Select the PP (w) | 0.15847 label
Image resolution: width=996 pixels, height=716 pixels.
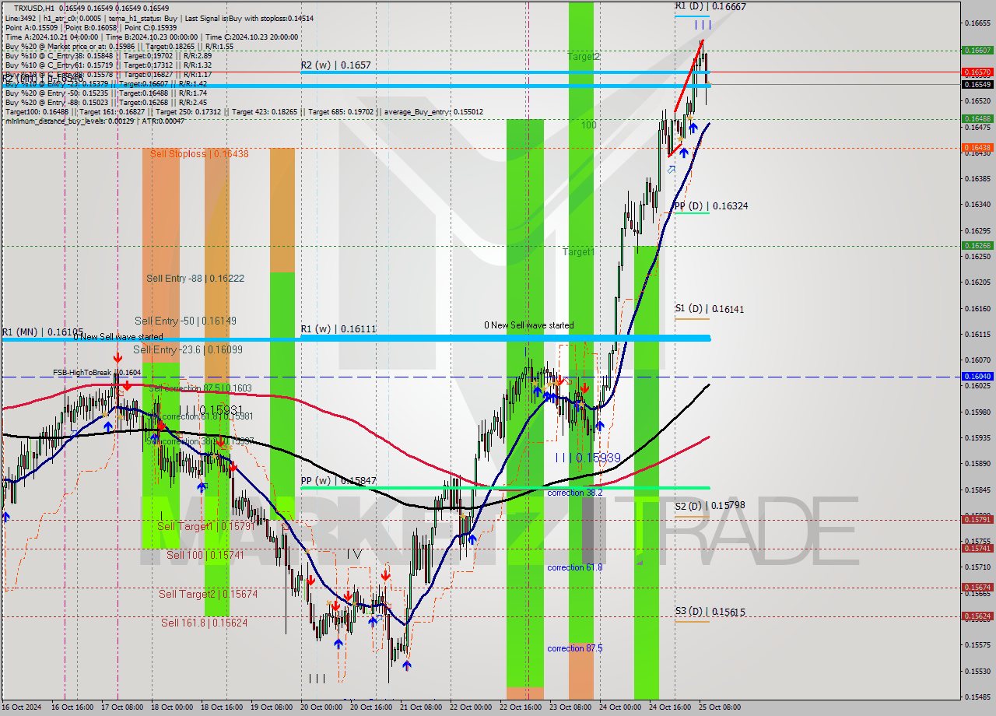pyautogui.click(x=338, y=481)
